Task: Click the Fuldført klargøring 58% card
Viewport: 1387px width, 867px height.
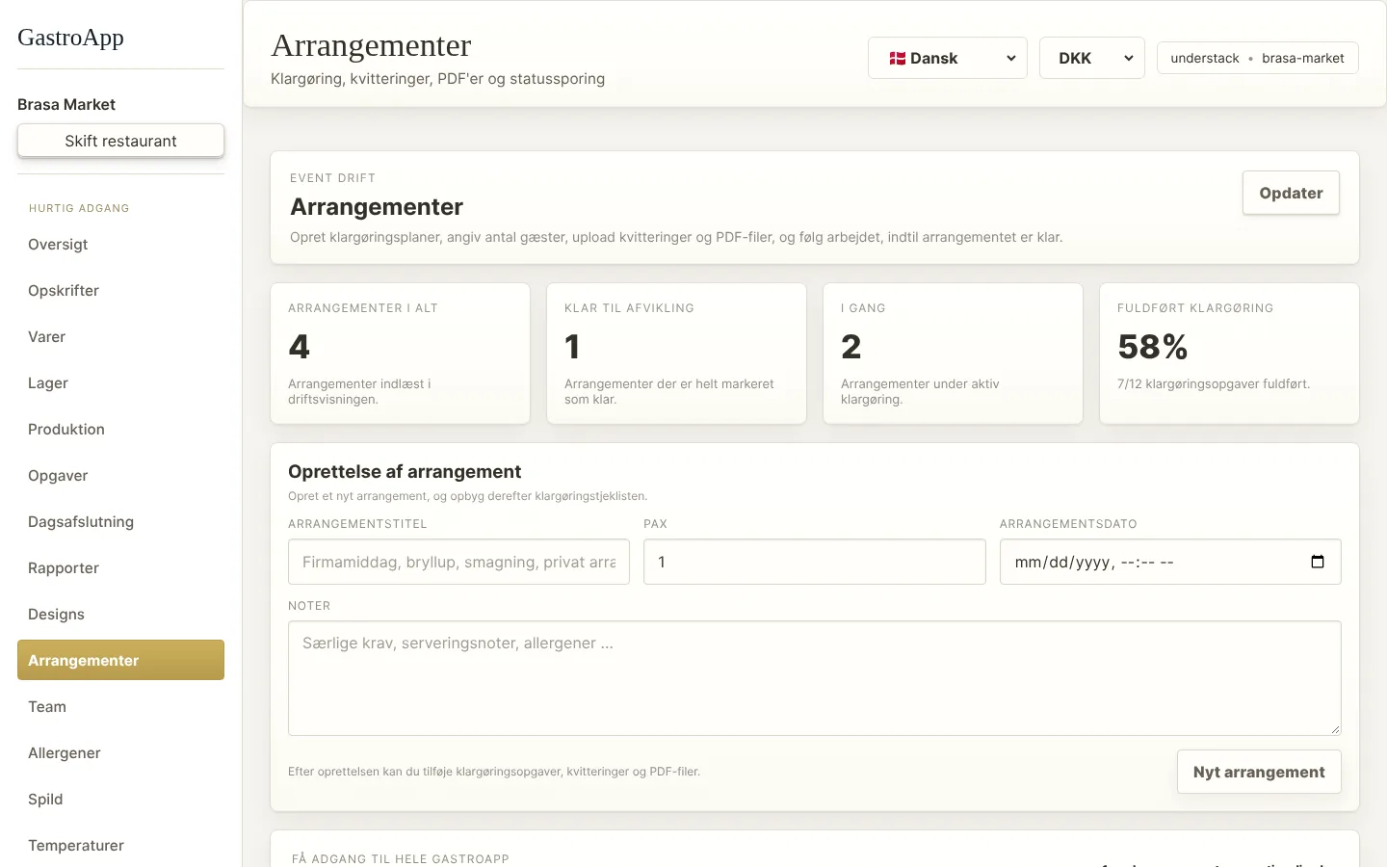Action: click(1229, 354)
